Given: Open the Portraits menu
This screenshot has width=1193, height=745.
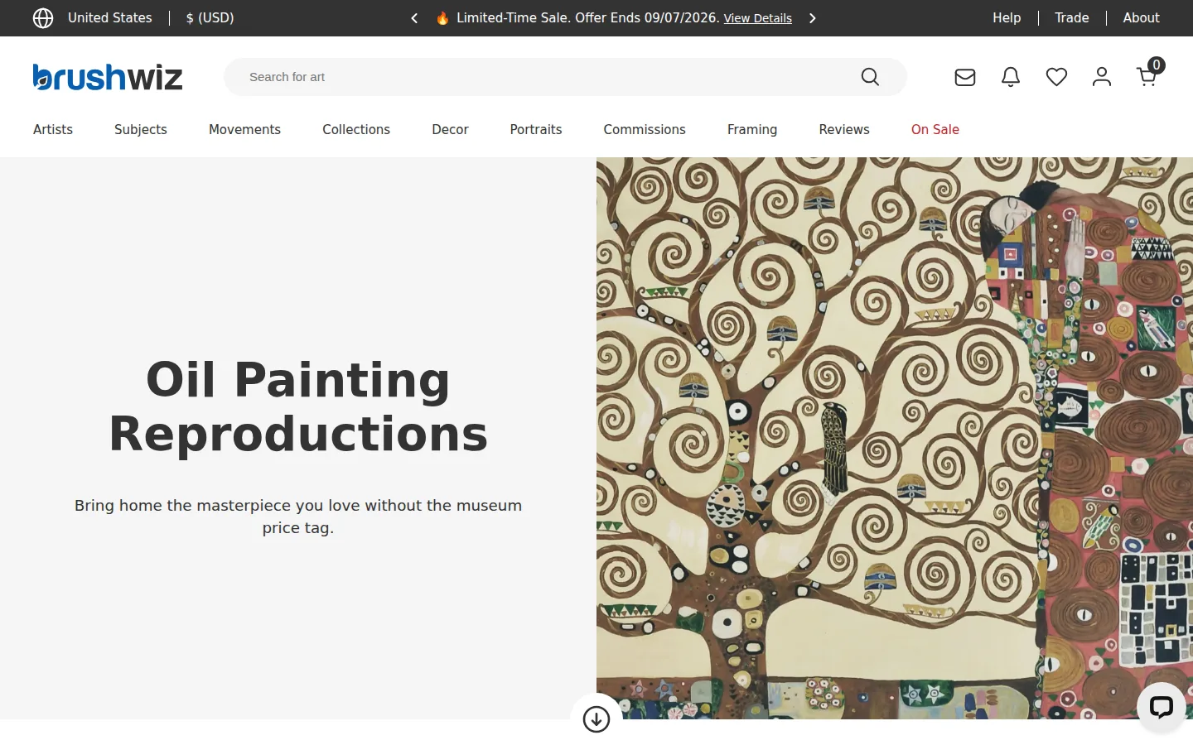Looking at the screenshot, I should [x=536, y=130].
